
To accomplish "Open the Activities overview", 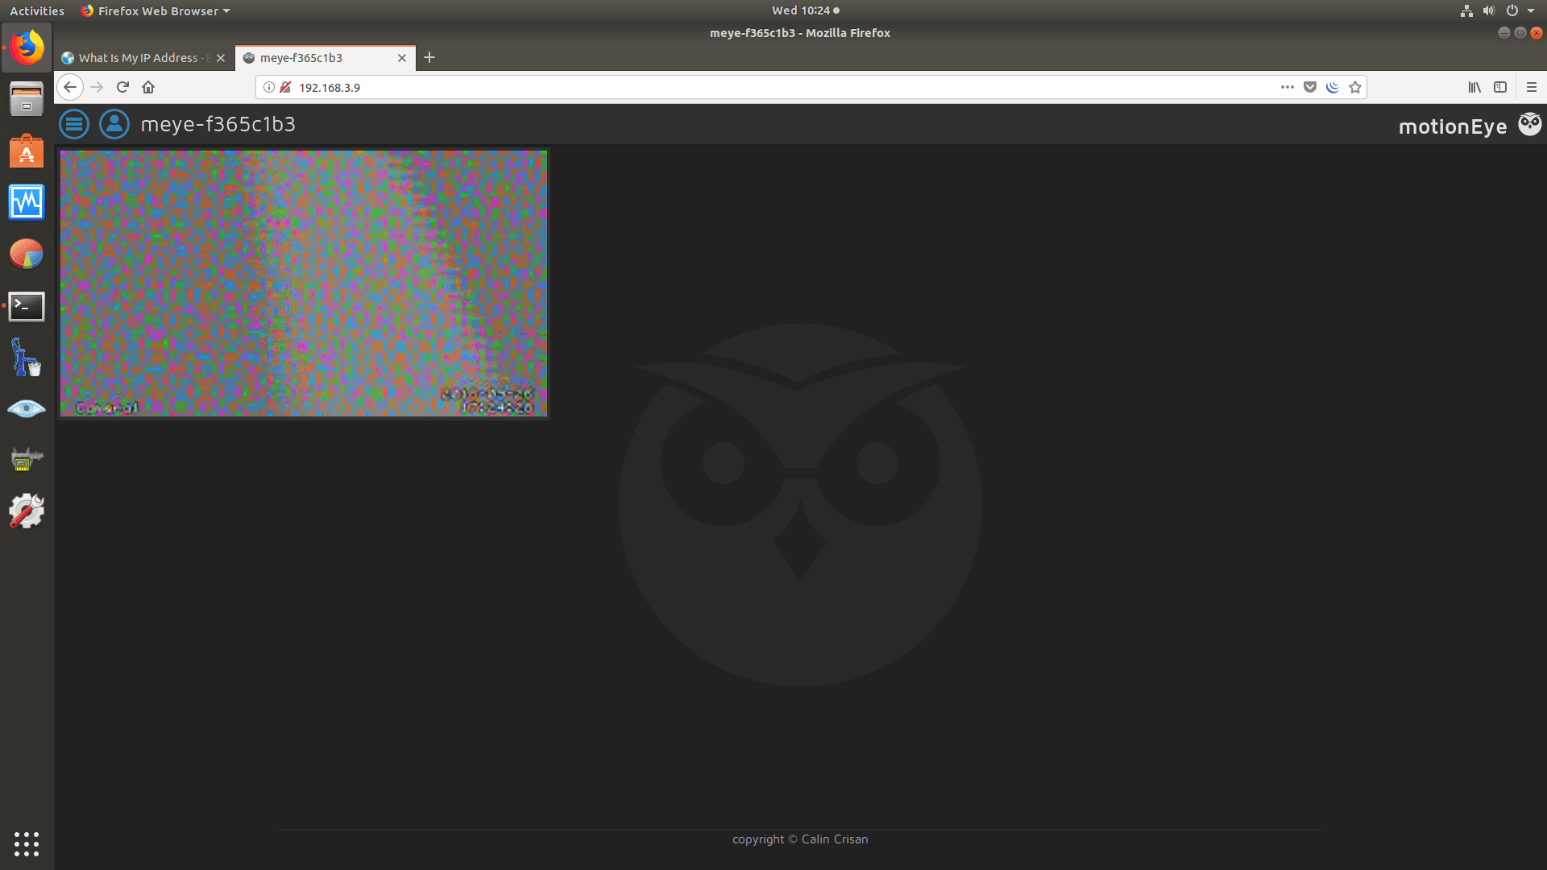I will coord(36,10).
